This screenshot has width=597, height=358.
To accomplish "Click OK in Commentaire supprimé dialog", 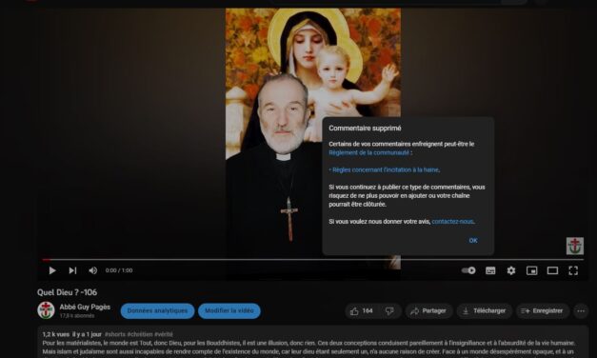I will tap(473, 240).
